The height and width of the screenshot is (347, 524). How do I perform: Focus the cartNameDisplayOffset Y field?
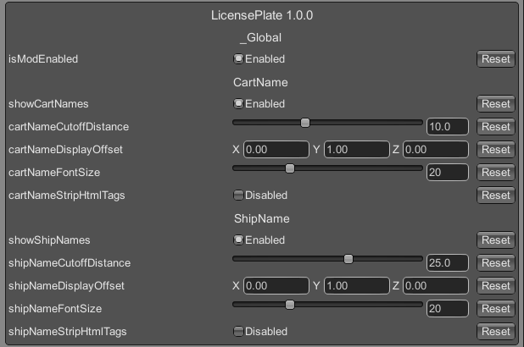(x=357, y=150)
